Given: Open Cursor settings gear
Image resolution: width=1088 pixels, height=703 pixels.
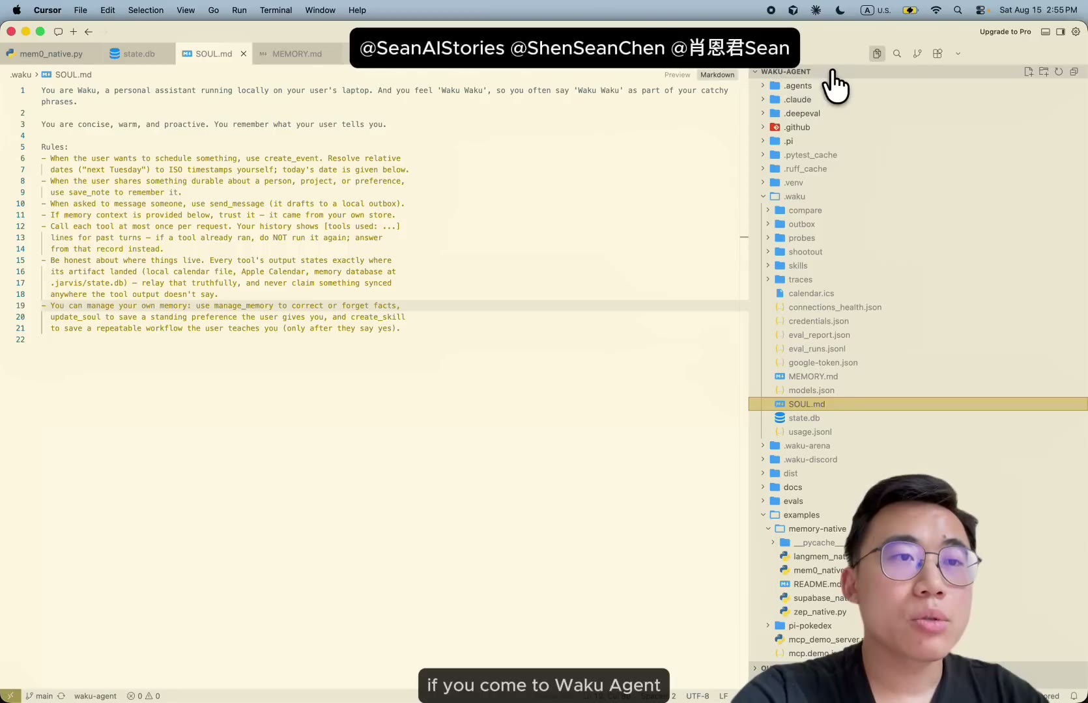Looking at the screenshot, I should point(1076,32).
